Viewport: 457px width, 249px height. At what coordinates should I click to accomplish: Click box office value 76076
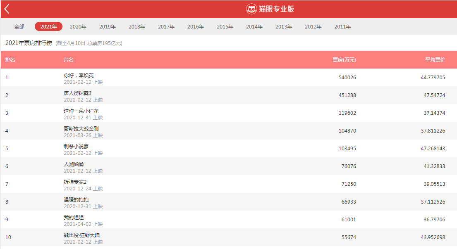click(x=349, y=166)
